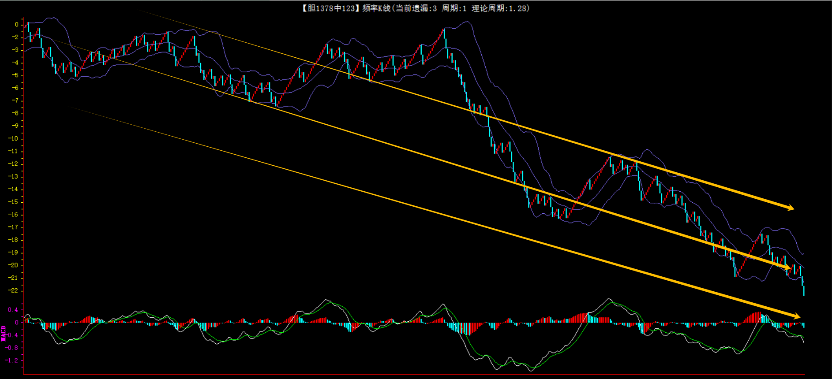The height and width of the screenshot is (379, 832).
Task: Click the -12 label on the price axis
Action: pyautogui.click(x=13, y=164)
